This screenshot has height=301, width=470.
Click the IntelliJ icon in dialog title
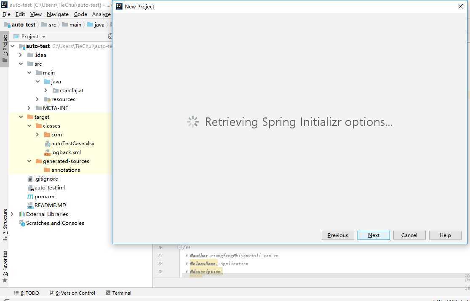pos(119,6)
